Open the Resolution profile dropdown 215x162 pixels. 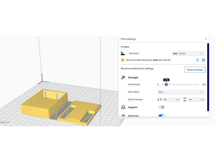tap(188, 54)
